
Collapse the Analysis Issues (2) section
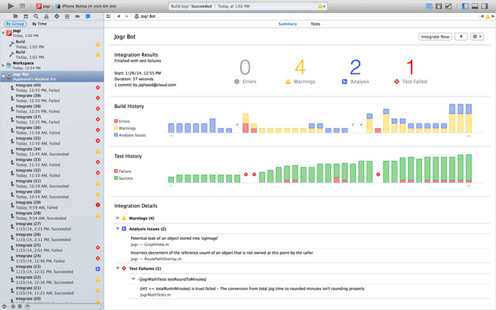[118, 229]
